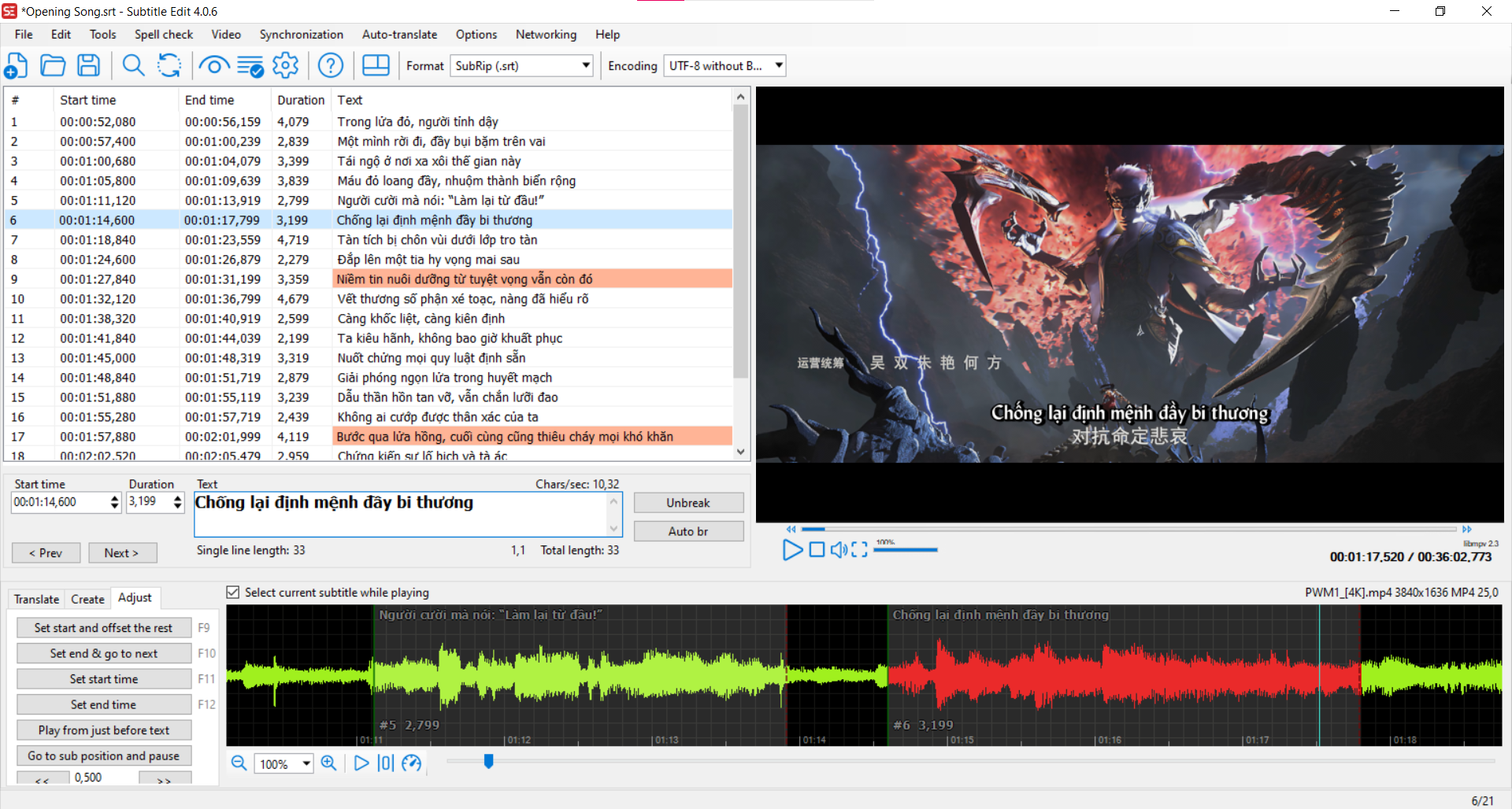Click the Unbreak button
Screen dimensions: 1512x809
coord(688,503)
